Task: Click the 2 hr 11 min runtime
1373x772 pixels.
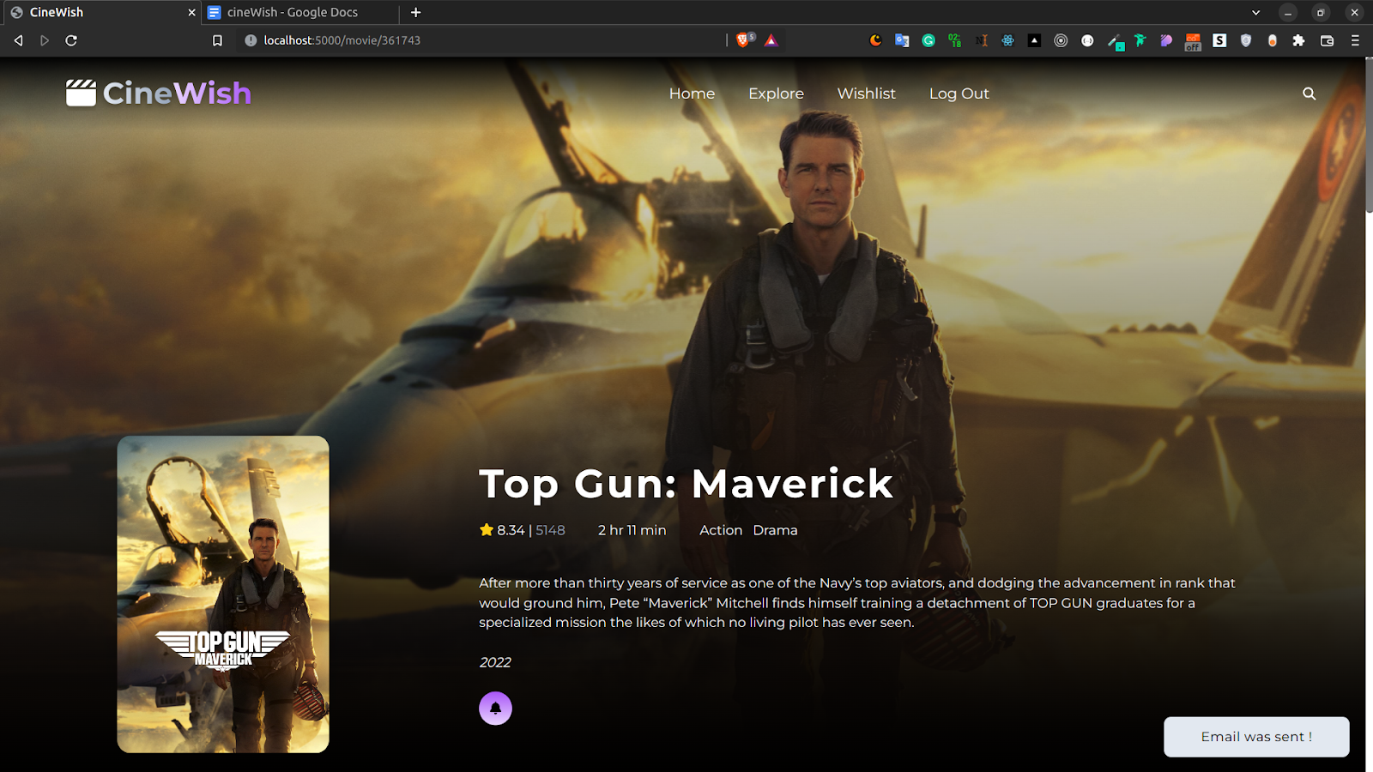Action: coord(632,530)
